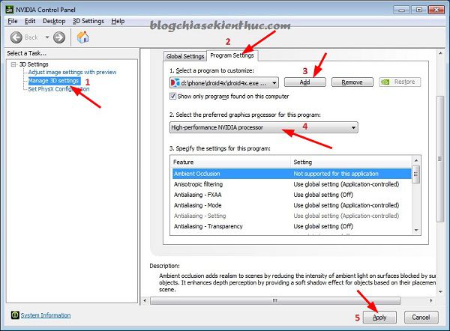Click the Anisotropic filtering setting value cell
The image size is (450, 331).
point(346,184)
